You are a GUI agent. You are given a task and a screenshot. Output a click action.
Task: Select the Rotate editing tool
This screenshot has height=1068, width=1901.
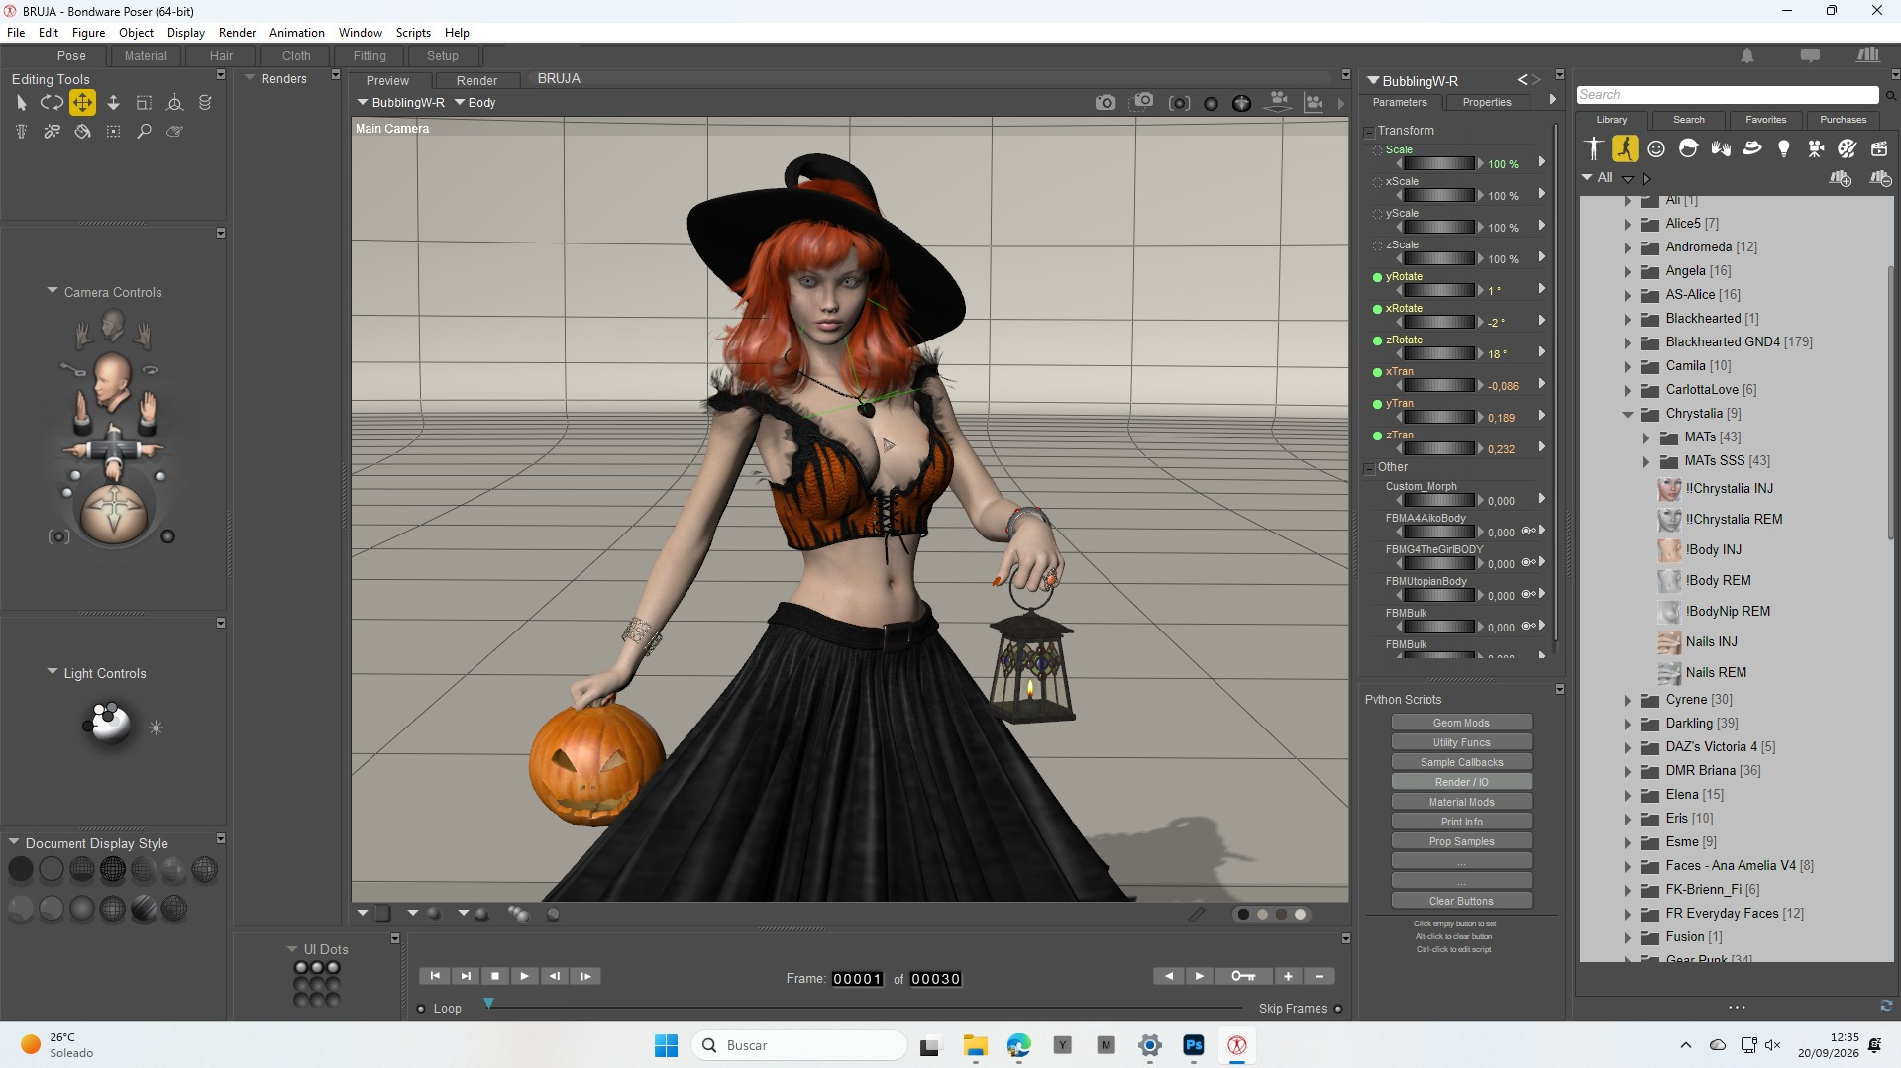[52, 102]
